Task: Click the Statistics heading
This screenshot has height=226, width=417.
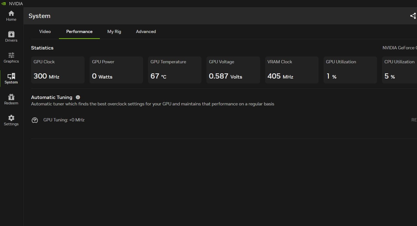Action: pos(42,48)
